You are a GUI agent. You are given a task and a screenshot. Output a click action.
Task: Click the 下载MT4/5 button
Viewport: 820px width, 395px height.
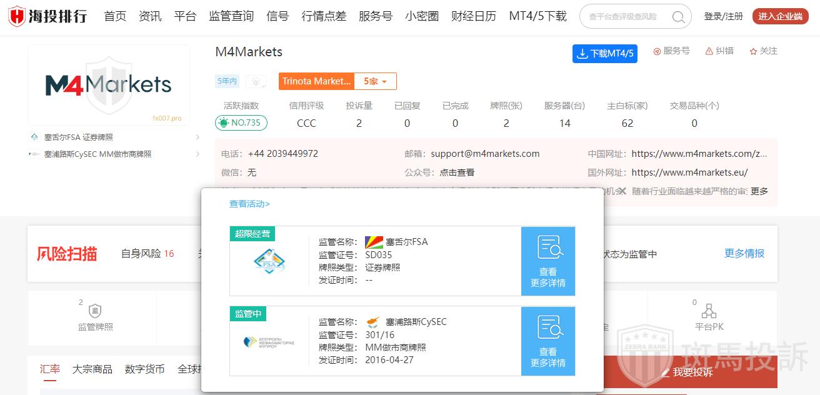[604, 54]
